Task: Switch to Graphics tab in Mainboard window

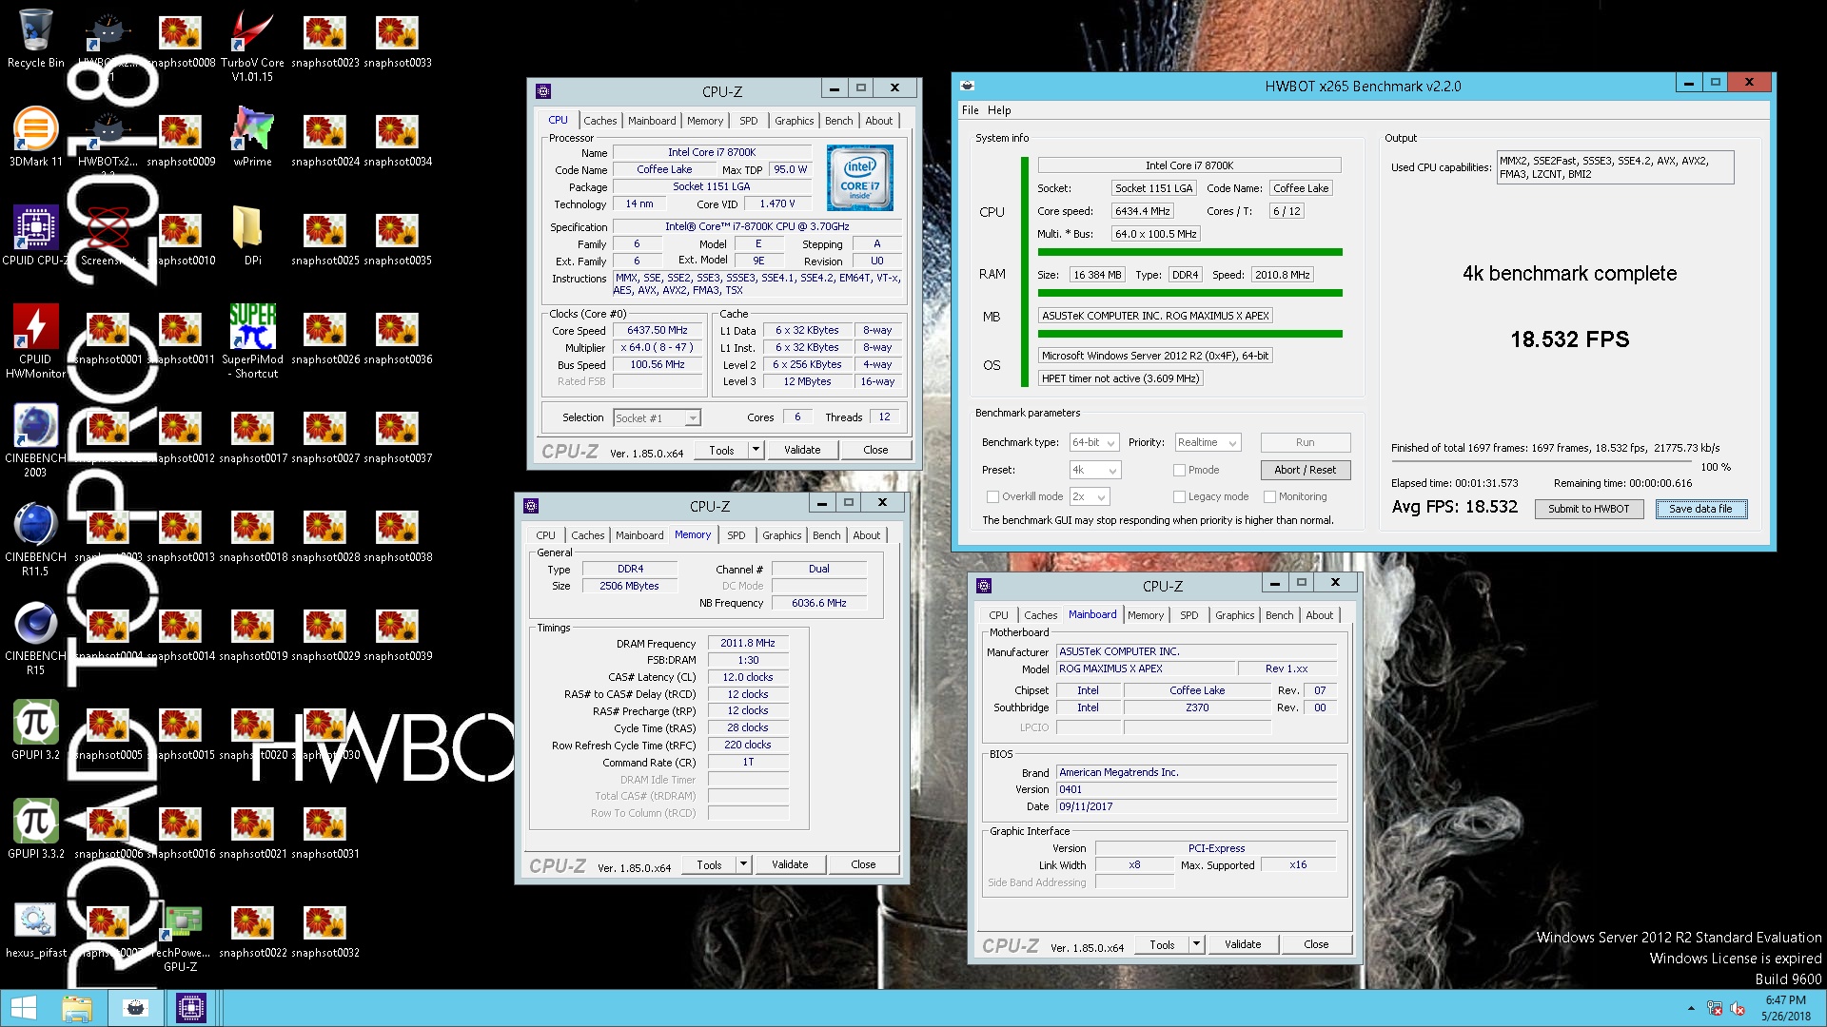Action: click(x=1234, y=615)
